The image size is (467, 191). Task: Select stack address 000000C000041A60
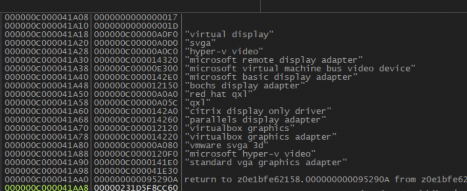[x=46, y=112]
